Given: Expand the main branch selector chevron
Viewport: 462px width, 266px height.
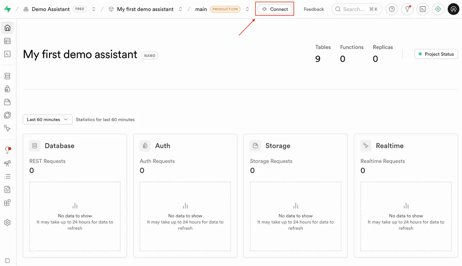Looking at the screenshot, I should pos(247,9).
